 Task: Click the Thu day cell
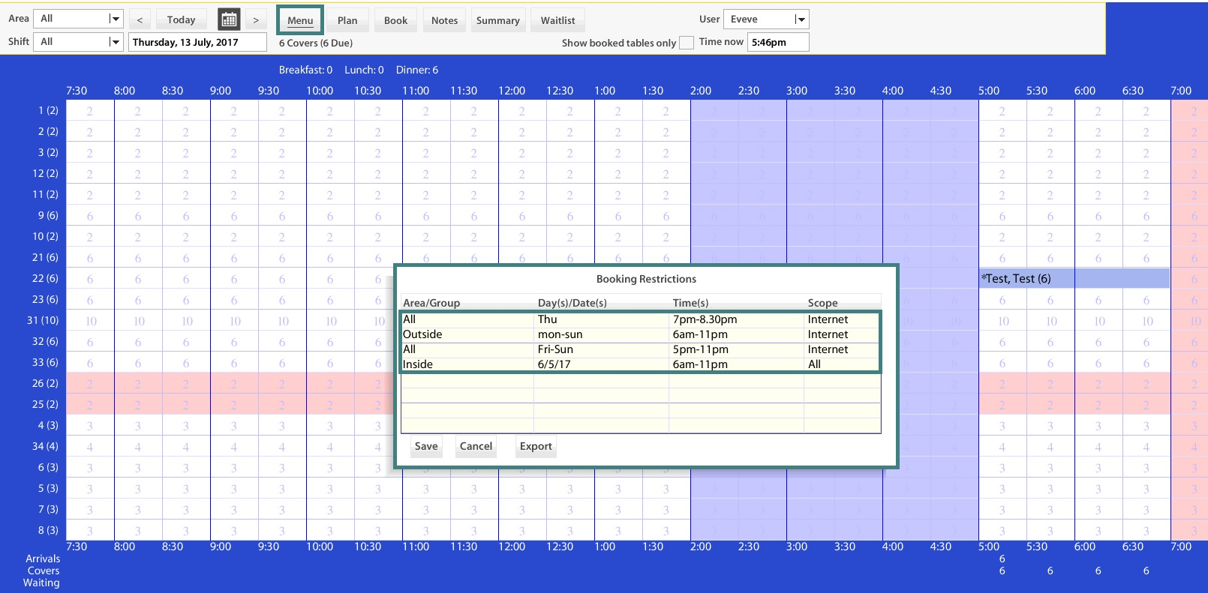(602, 319)
